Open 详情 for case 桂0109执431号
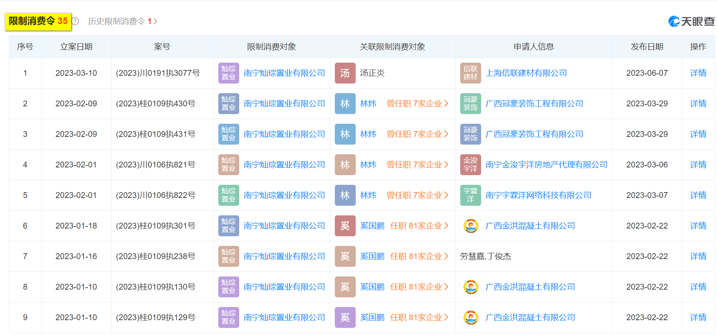Viewport: 718px width, 336px height. click(x=698, y=134)
